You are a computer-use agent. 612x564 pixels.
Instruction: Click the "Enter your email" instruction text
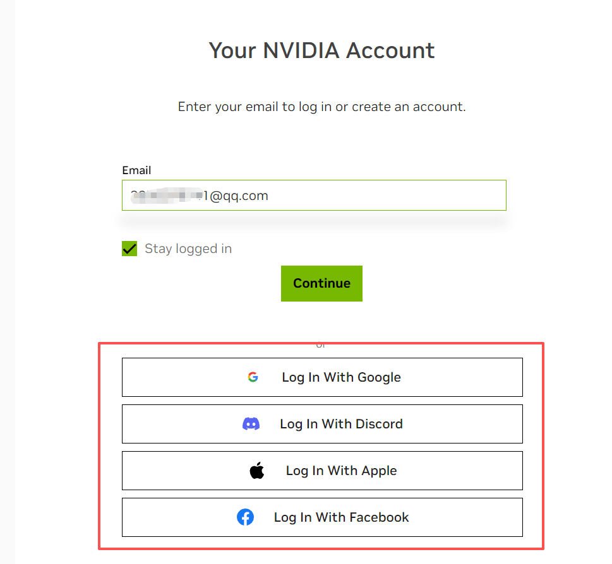321,107
